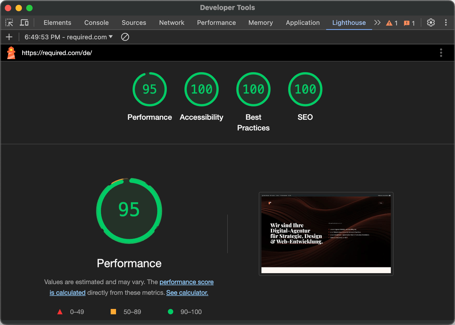
Task: Jump to Accessibility via its 100 gauge
Action: [202, 89]
